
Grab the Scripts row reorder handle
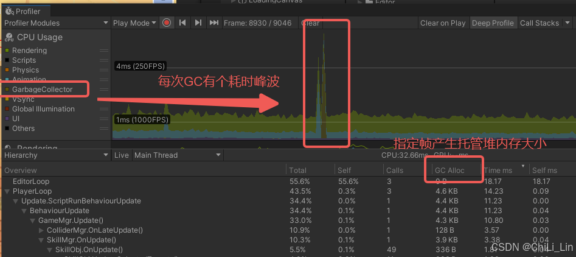[x=105, y=60]
